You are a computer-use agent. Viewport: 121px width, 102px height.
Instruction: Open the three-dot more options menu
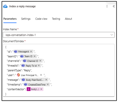coord(107,6)
